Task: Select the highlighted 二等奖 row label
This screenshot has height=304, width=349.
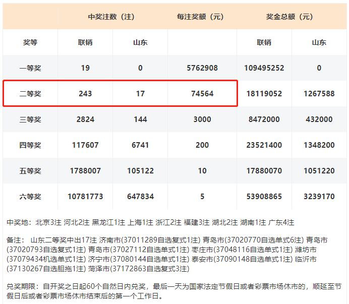Action: (30, 94)
